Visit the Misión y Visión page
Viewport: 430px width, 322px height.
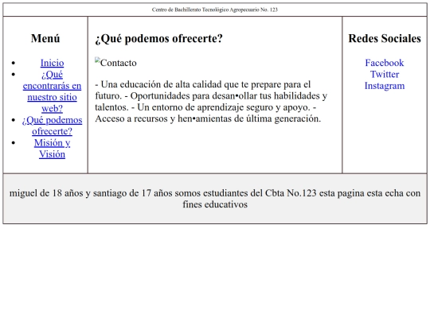[52, 149]
